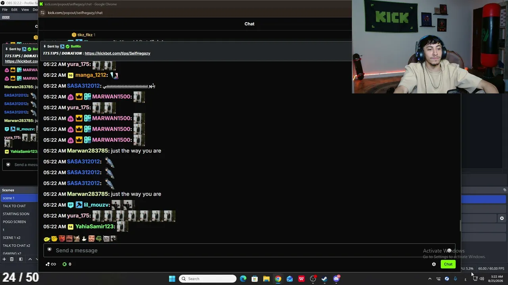This screenshot has height=285, width=508.
Task: Select the first yellow emote in quick bar
Action: [x=47, y=239]
